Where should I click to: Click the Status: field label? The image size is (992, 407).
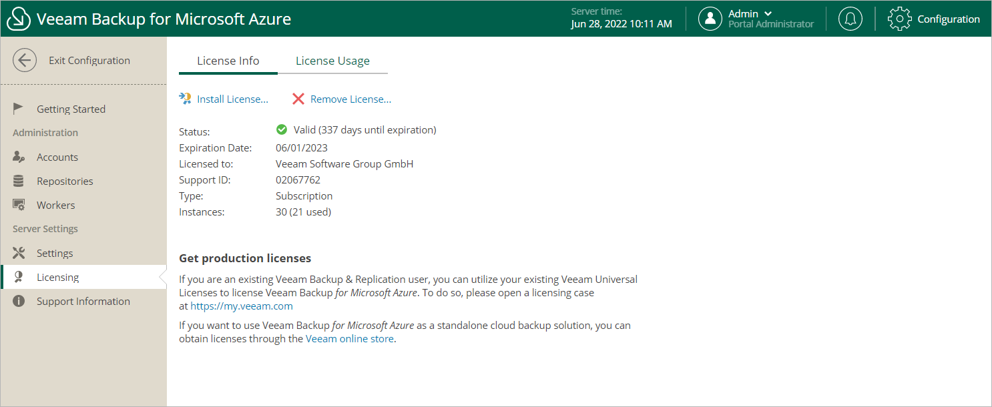(x=194, y=131)
